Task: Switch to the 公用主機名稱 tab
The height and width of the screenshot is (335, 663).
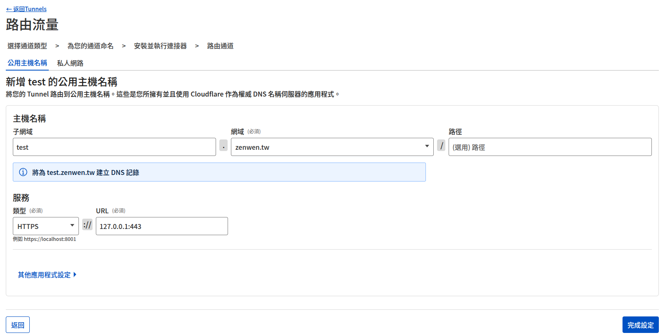Action: [x=27, y=63]
